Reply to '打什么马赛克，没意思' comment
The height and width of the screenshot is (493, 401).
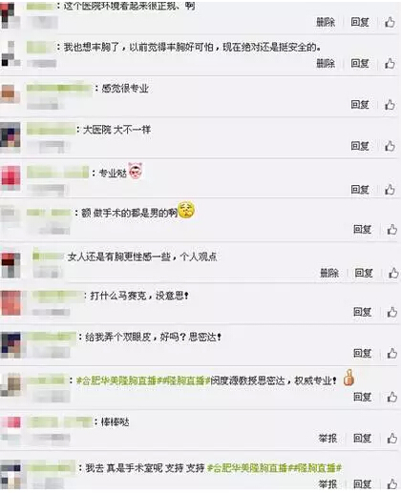[363, 312]
